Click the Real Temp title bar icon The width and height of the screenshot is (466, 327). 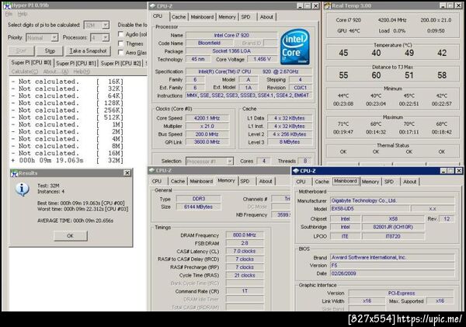pyautogui.click(x=328, y=6)
